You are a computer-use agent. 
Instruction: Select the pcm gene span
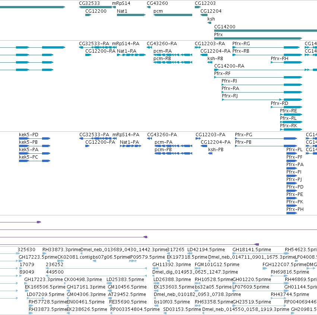173,15
